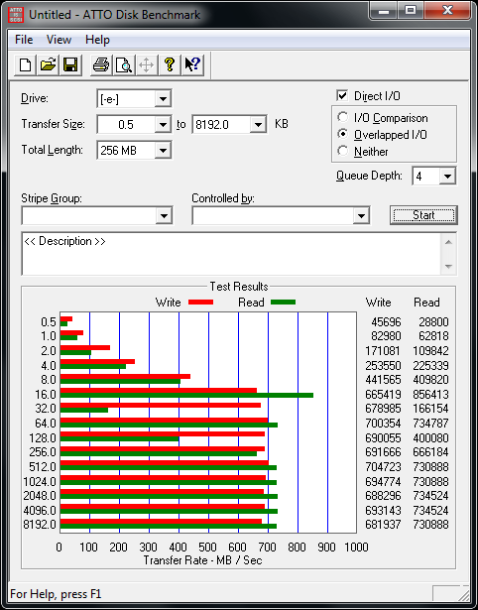Click the yellow question mark About icon
Screen dimensions: 478x610
[170, 64]
